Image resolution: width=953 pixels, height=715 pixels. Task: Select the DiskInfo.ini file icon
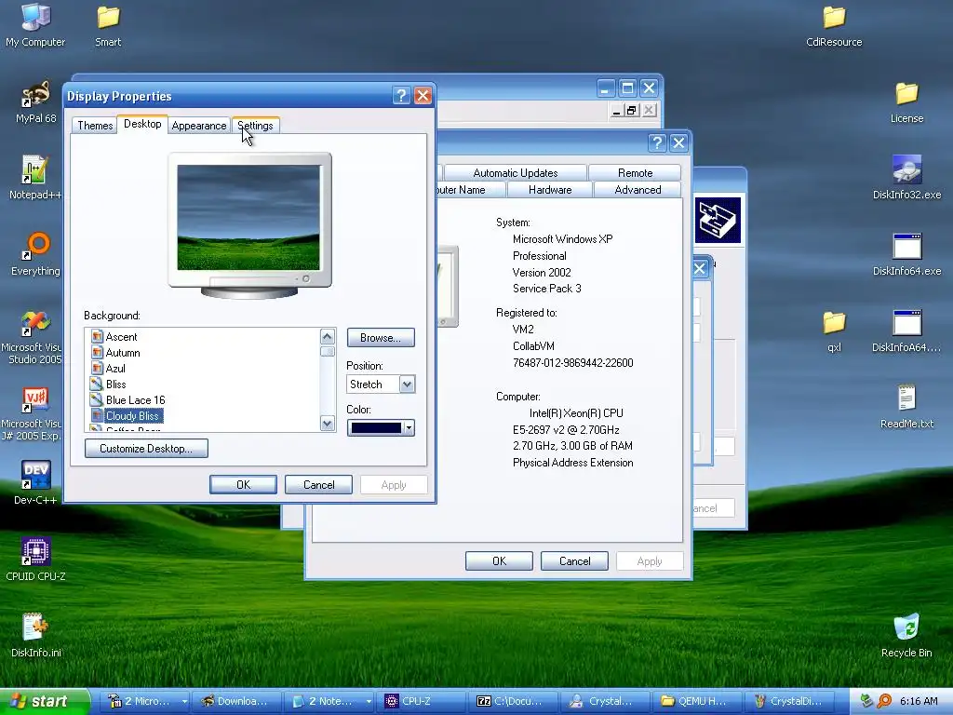[35, 635]
